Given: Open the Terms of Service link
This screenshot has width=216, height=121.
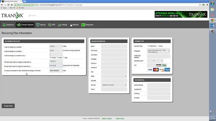Looking at the screenshot, I should click(107, 119).
